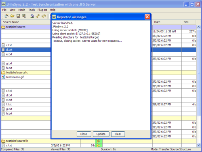Click the scroll up arrow of file table
Viewport: 202px width, 152px height.
point(198,27)
